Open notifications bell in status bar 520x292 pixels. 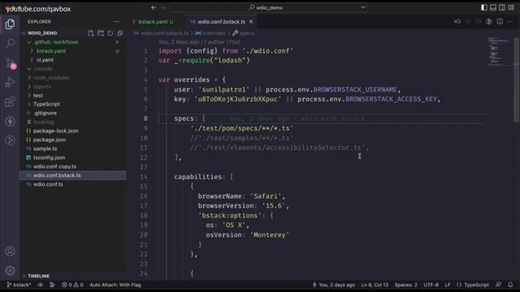tap(510, 285)
